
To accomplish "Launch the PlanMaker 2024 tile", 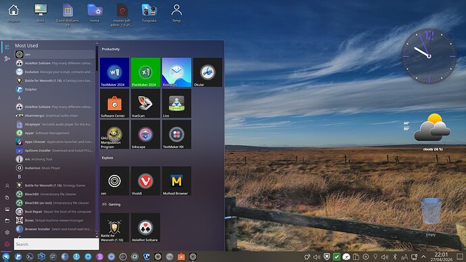I will 145,72.
